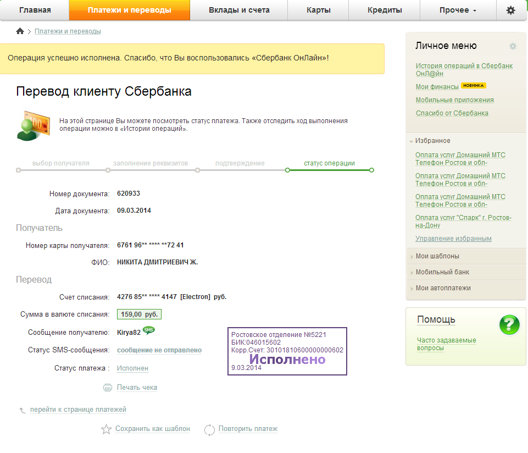The height and width of the screenshot is (453, 528).
Task: Open Часто задаваемые вопросы link
Action: pos(447,344)
